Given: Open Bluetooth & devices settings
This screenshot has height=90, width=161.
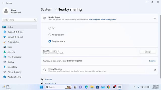Looking at the screenshot, I should (20, 32).
